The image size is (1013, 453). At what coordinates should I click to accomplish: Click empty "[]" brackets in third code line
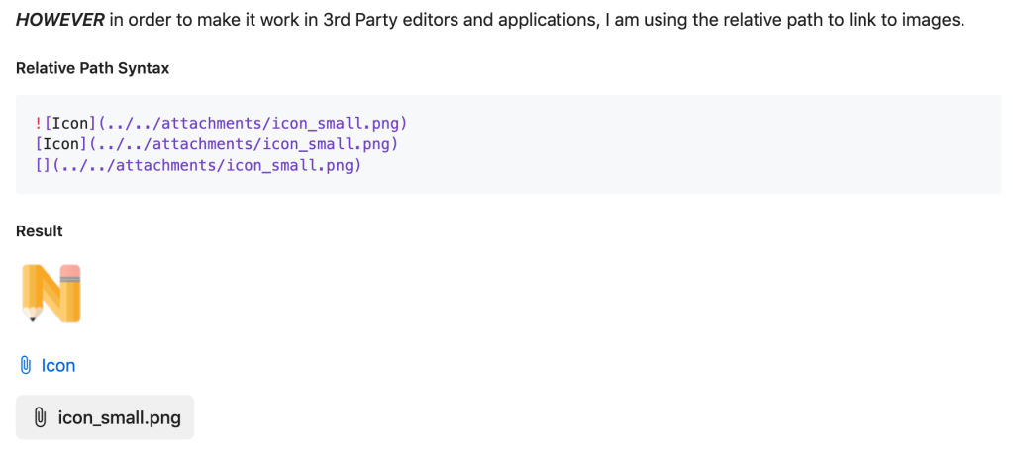(41, 165)
